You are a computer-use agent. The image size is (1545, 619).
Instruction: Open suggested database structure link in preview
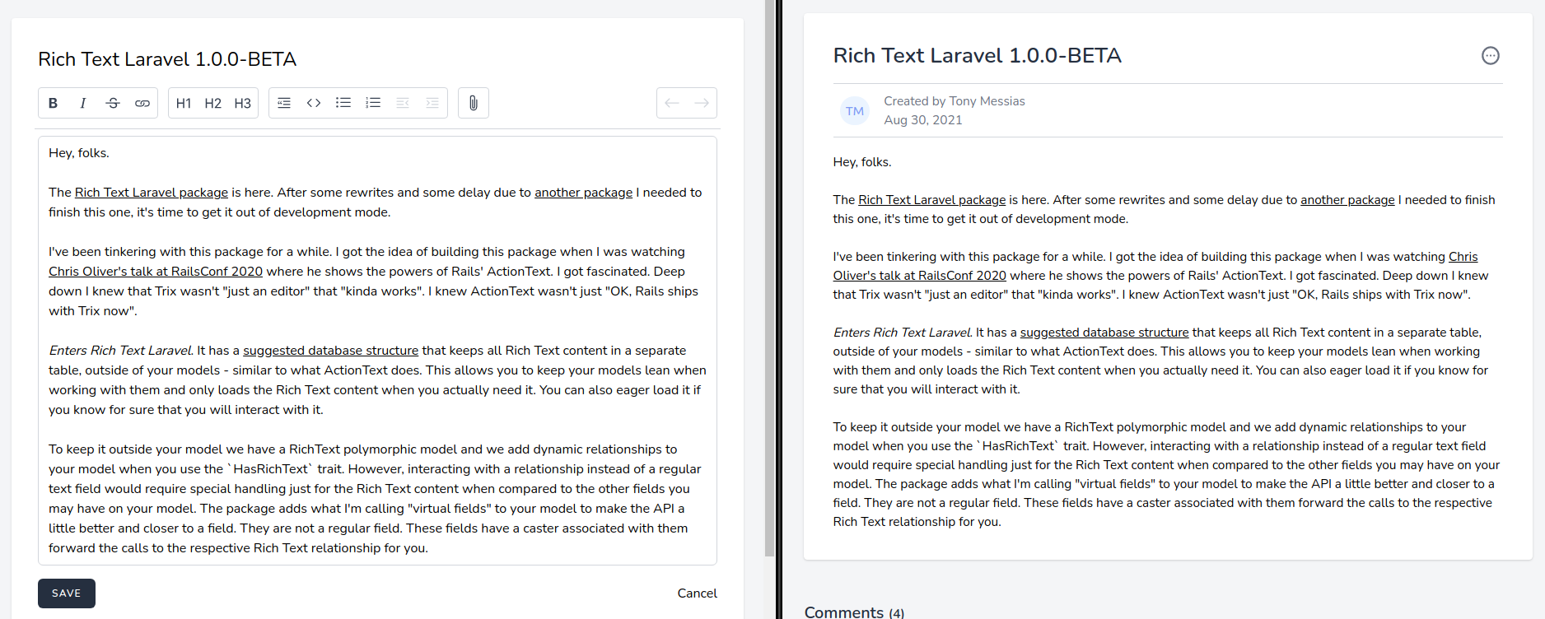point(1104,333)
